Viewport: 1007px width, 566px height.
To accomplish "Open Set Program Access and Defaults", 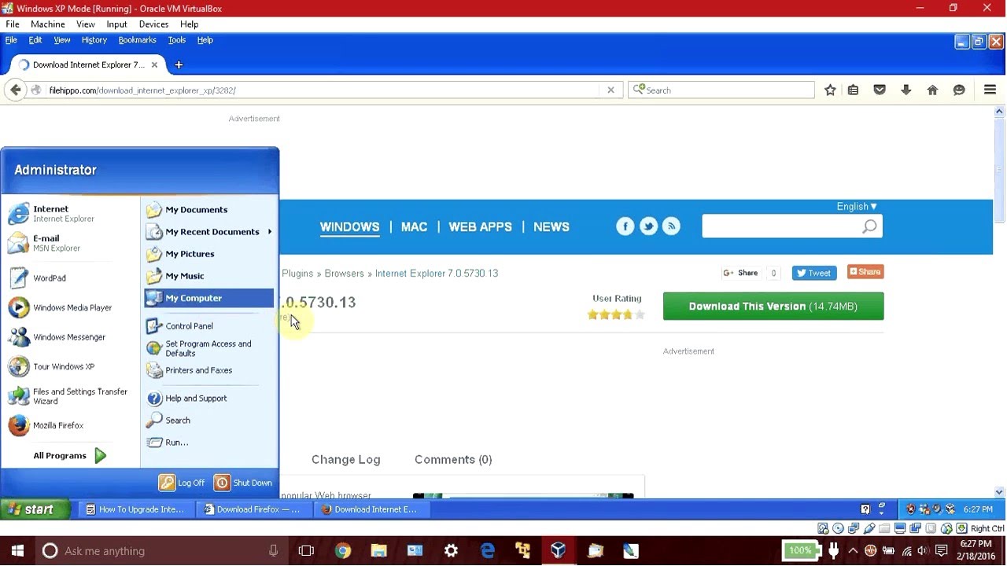I will click(208, 348).
